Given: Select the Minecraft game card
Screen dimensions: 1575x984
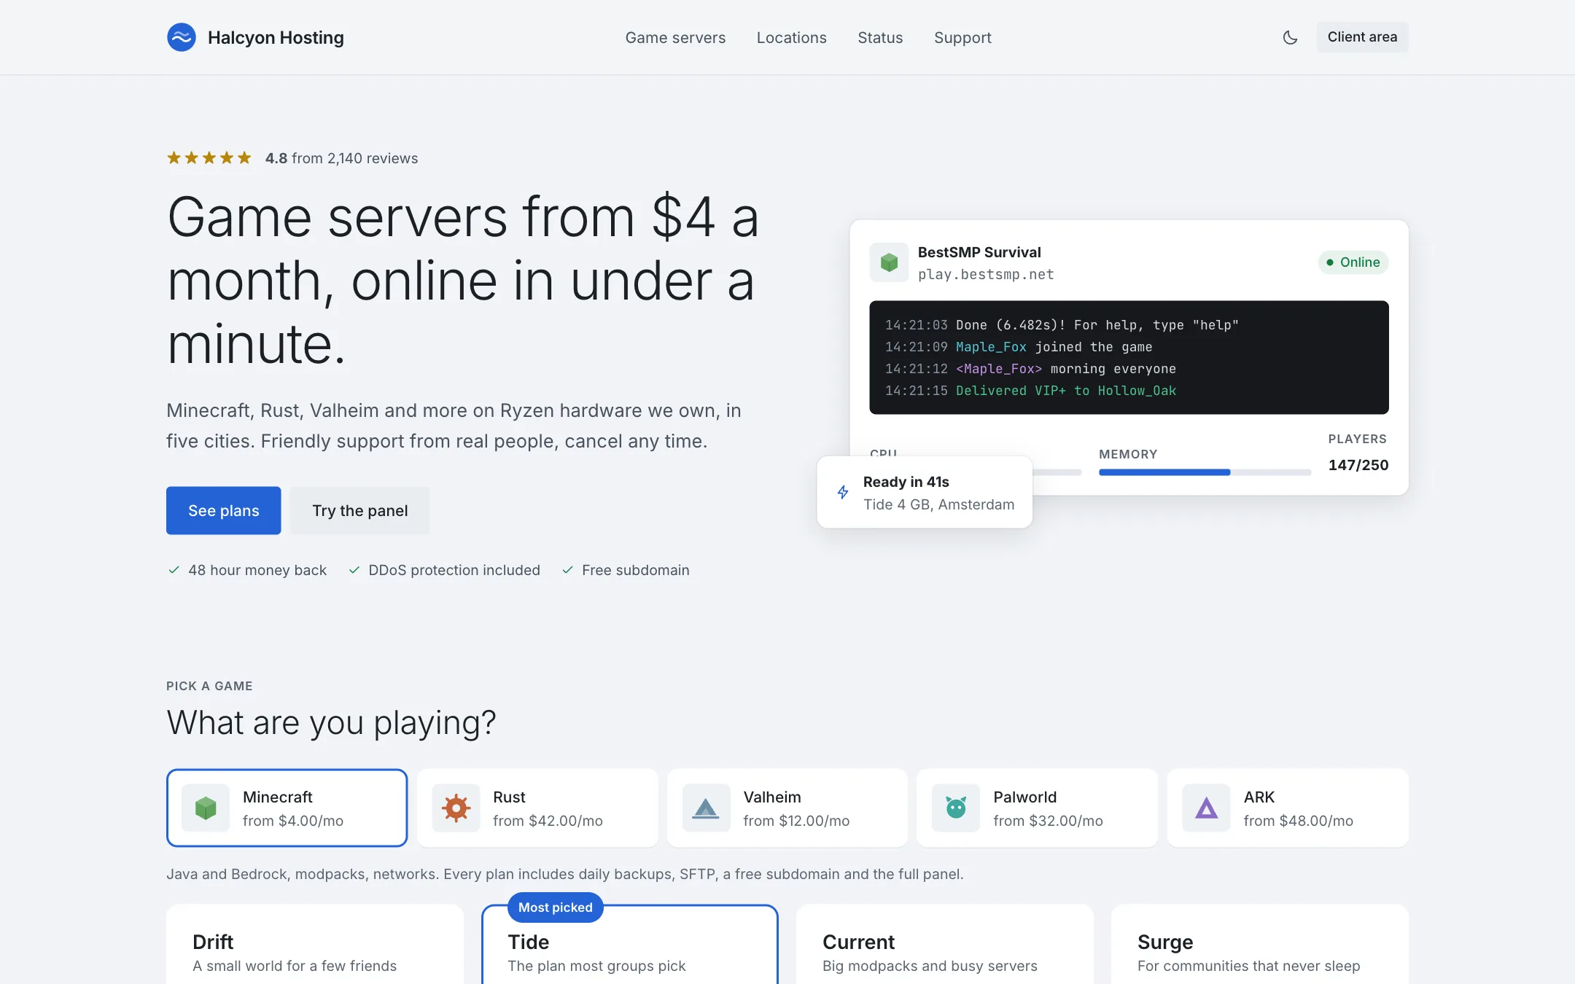Looking at the screenshot, I should 287,808.
